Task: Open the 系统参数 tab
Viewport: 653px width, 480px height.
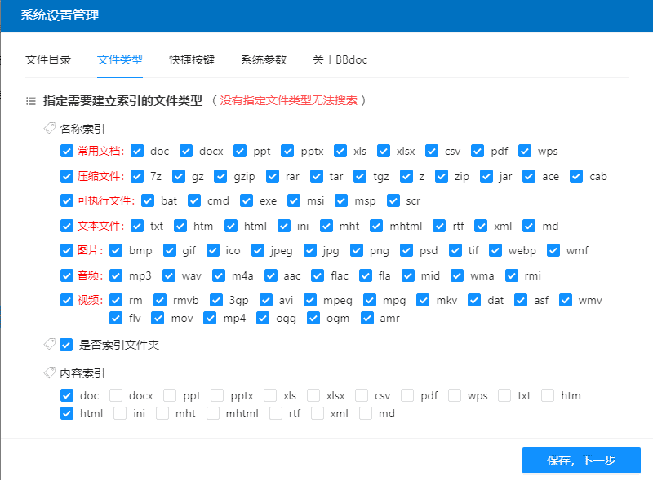Action: (264, 59)
